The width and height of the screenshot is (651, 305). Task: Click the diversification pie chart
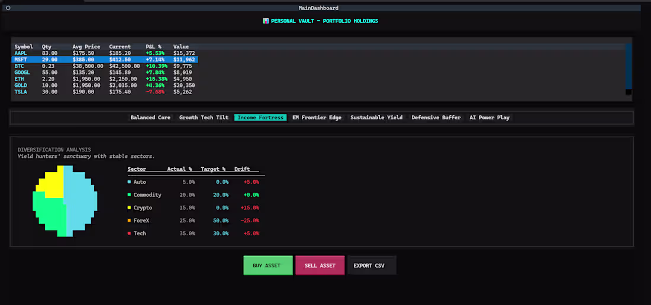[x=65, y=201]
